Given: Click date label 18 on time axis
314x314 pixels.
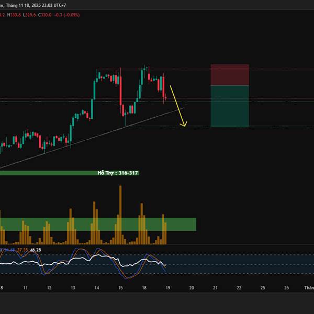Looking at the screenshot, I should (x=144, y=288).
